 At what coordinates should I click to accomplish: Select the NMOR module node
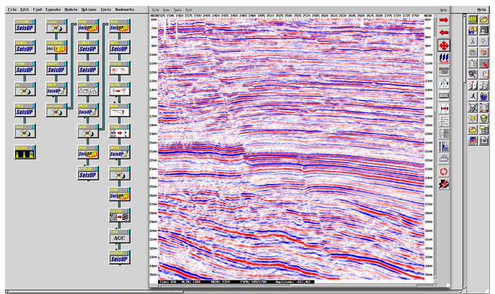pyautogui.click(x=120, y=110)
